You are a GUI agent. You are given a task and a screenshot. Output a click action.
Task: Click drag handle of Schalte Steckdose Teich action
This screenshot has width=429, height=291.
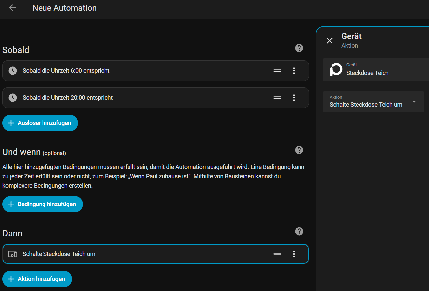click(x=277, y=254)
